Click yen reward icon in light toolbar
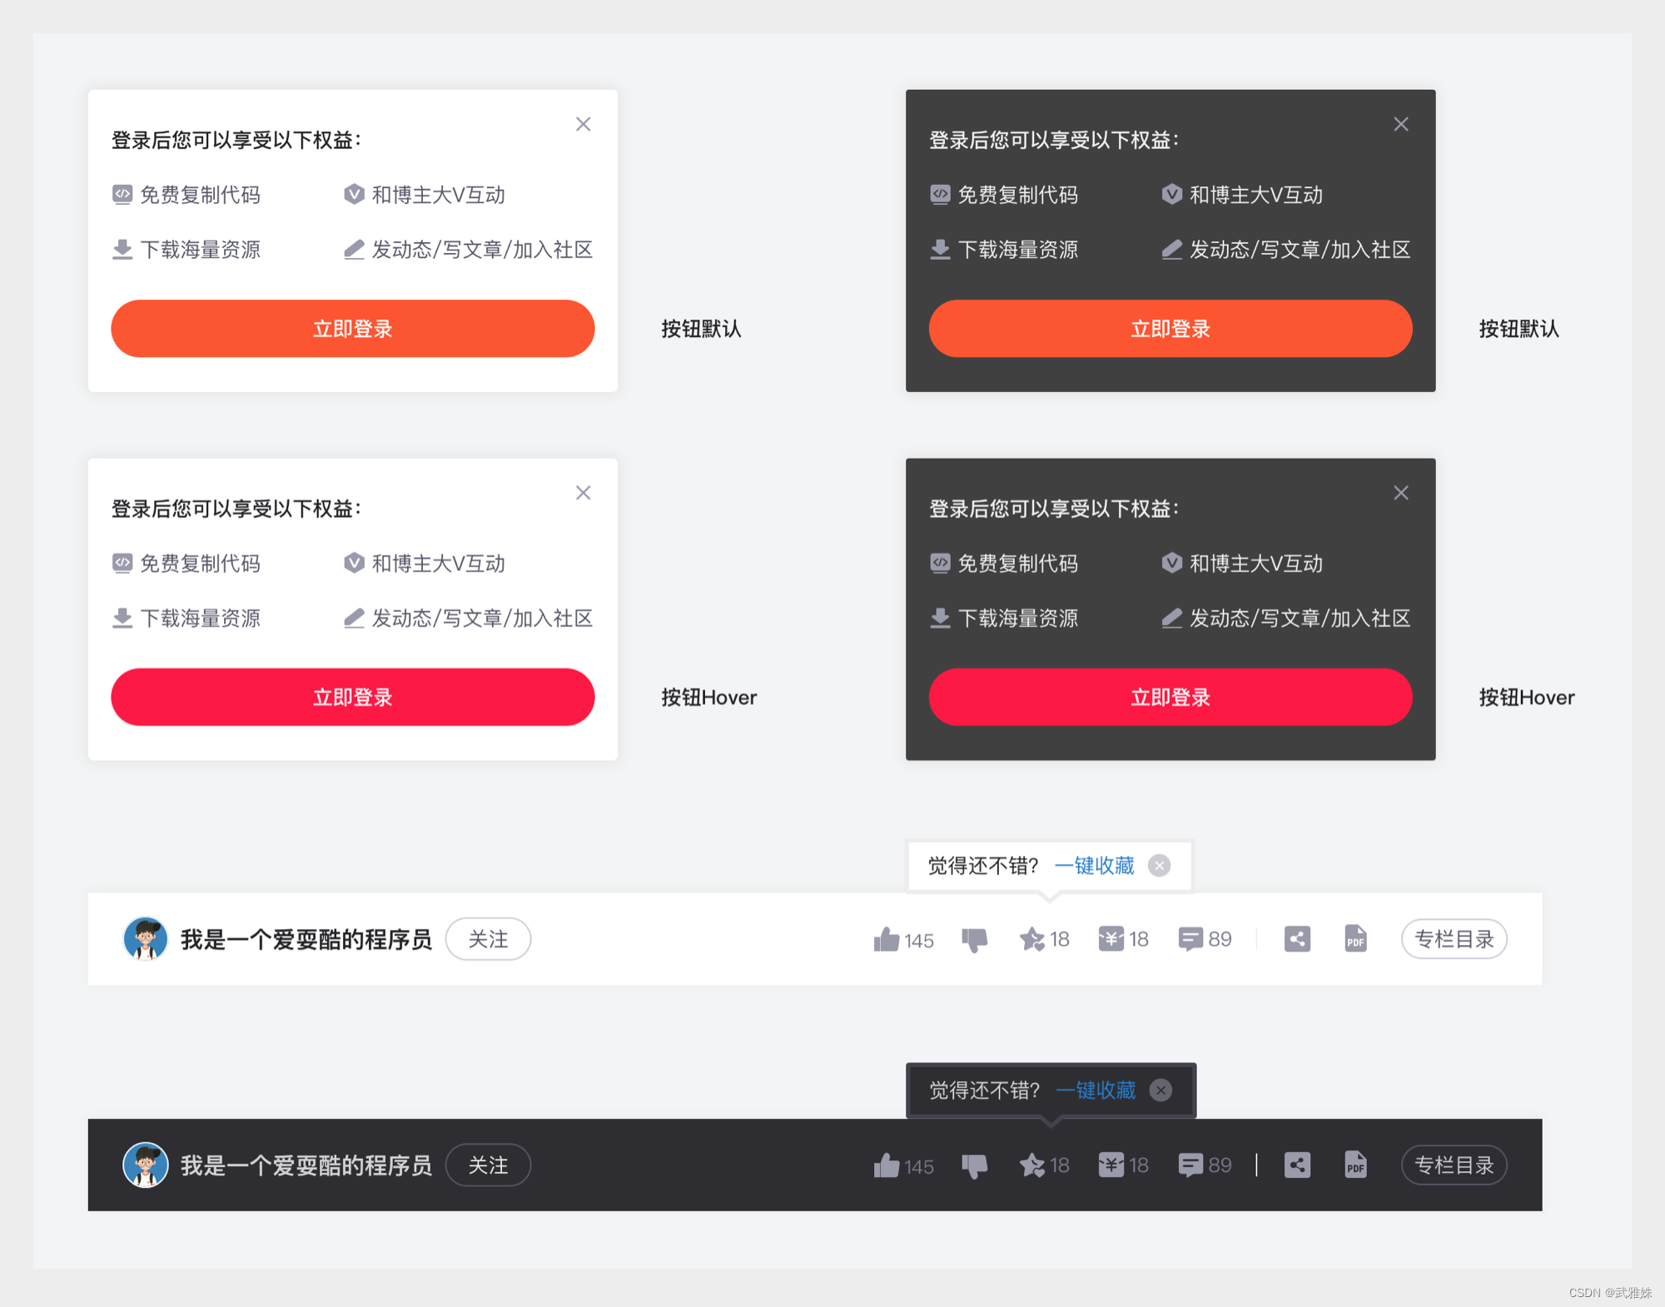Screen dimensions: 1665x1307 coord(1111,939)
